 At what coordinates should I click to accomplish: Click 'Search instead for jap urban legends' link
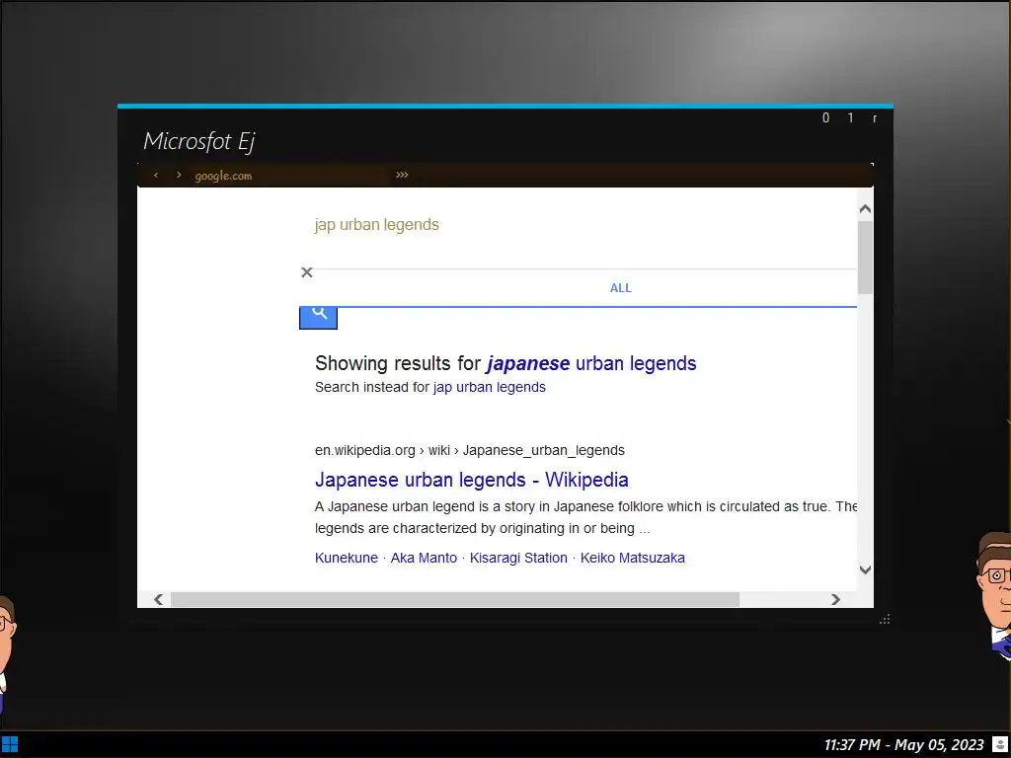tap(490, 387)
